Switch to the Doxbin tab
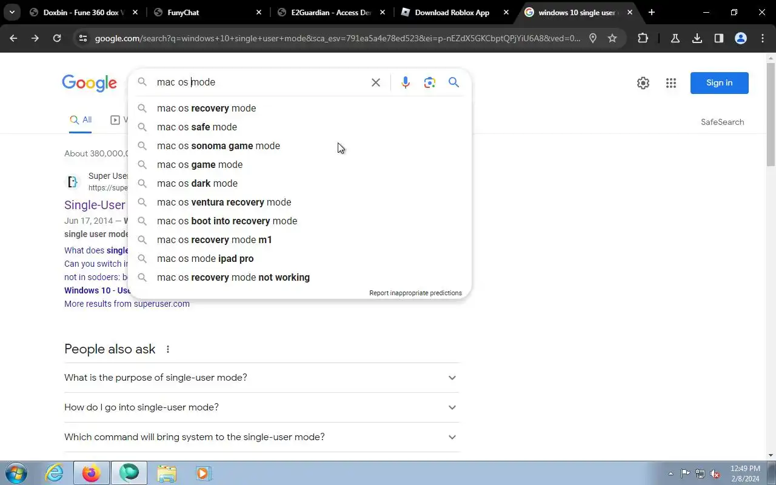 pyautogui.click(x=84, y=12)
